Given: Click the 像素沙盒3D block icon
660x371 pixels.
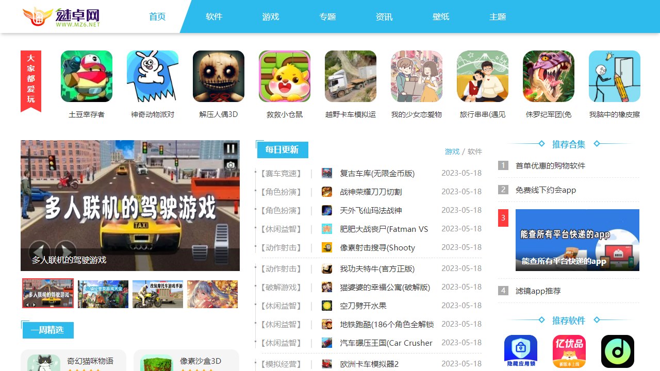Looking at the screenshot, I should pyautogui.click(x=157, y=363).
